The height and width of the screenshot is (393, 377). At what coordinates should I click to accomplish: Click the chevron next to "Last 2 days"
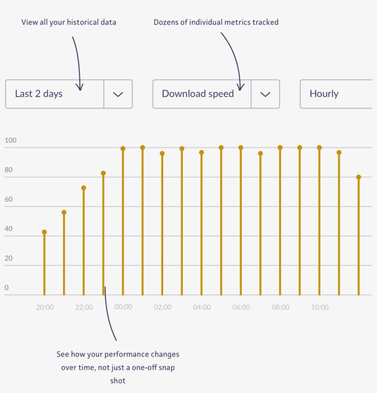pyautogui.click(x=118, y=94)
